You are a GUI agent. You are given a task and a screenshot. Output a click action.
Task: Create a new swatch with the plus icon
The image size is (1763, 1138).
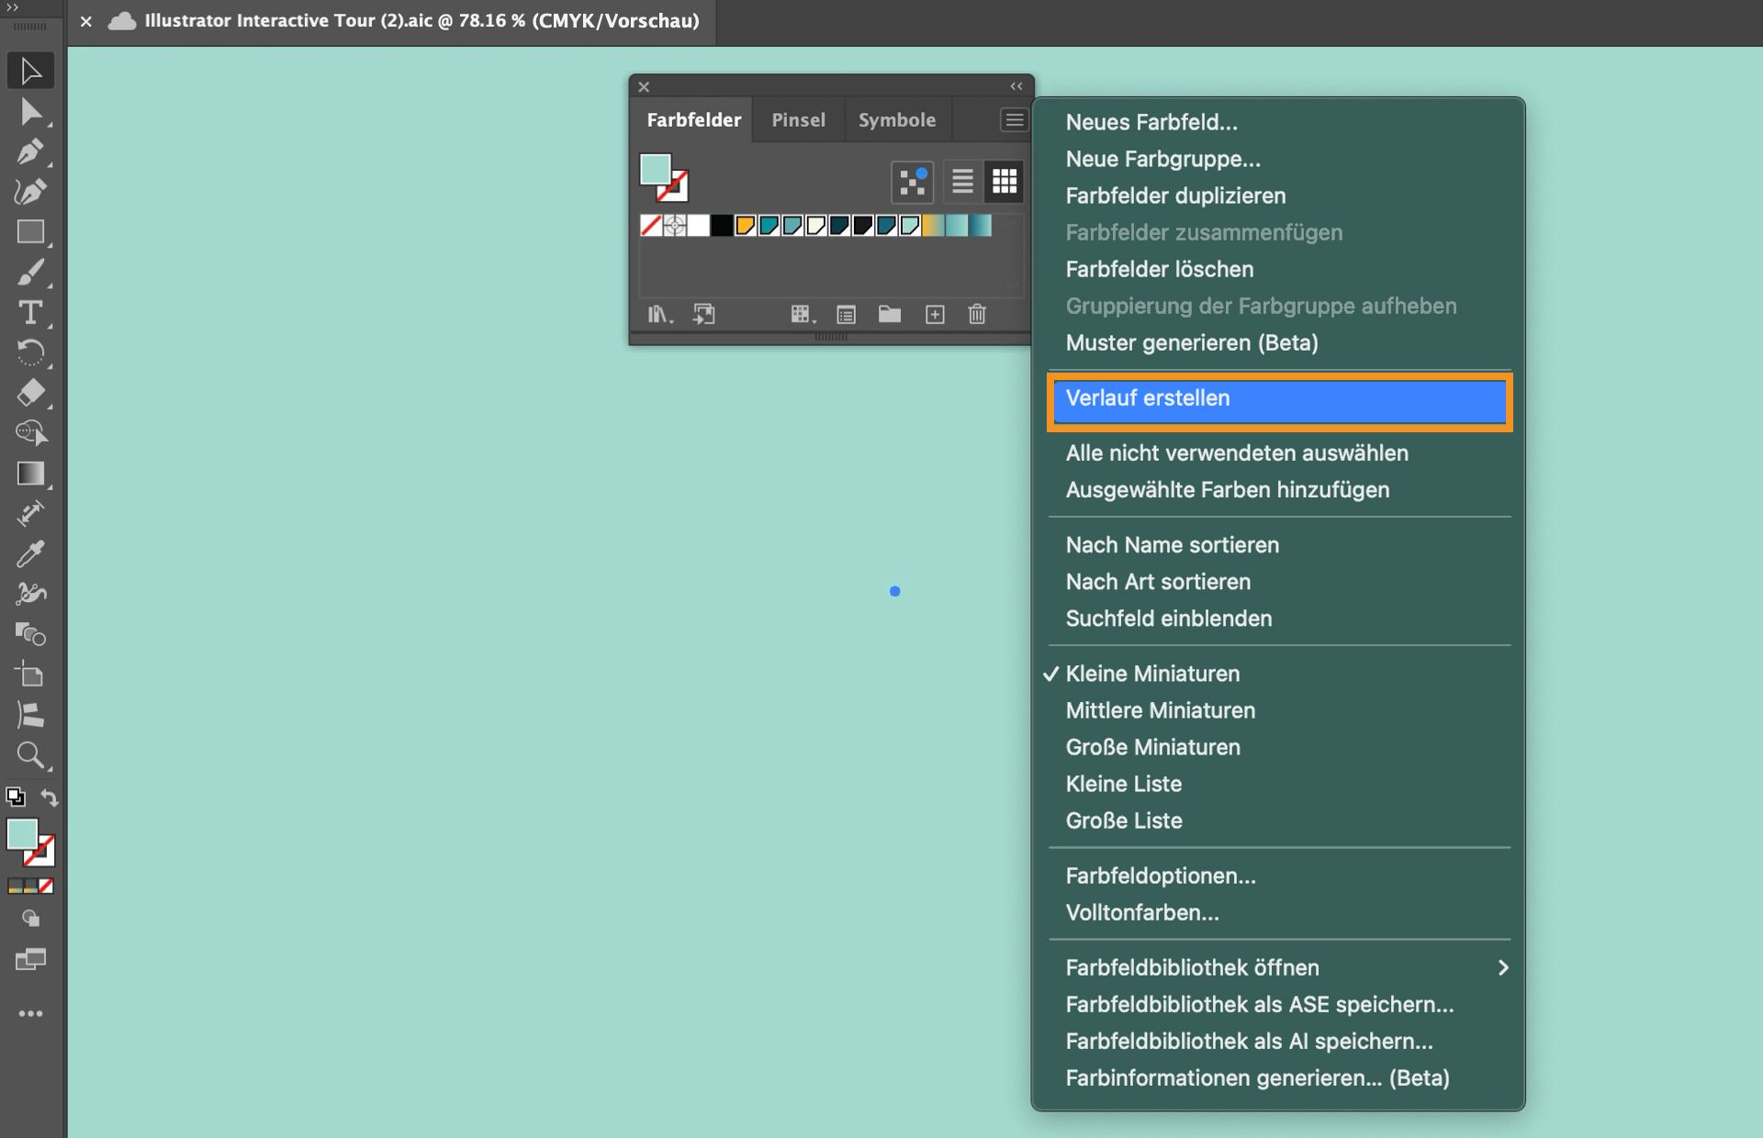pos(935,315)
